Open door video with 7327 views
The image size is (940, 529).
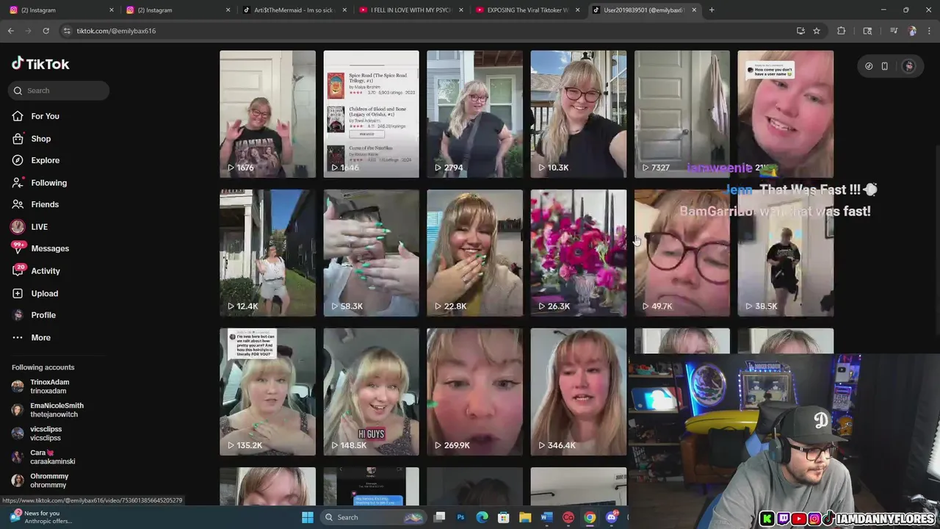pos(681,114)
